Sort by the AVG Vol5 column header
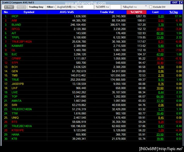 67,12
